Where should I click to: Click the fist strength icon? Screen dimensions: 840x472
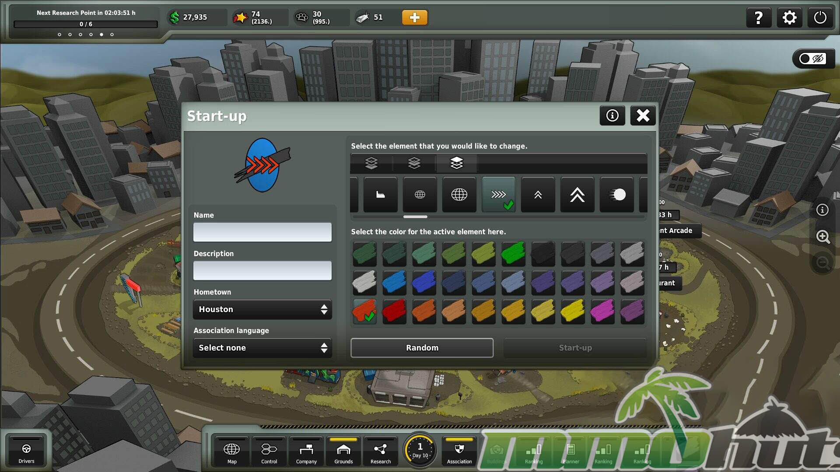302,17
